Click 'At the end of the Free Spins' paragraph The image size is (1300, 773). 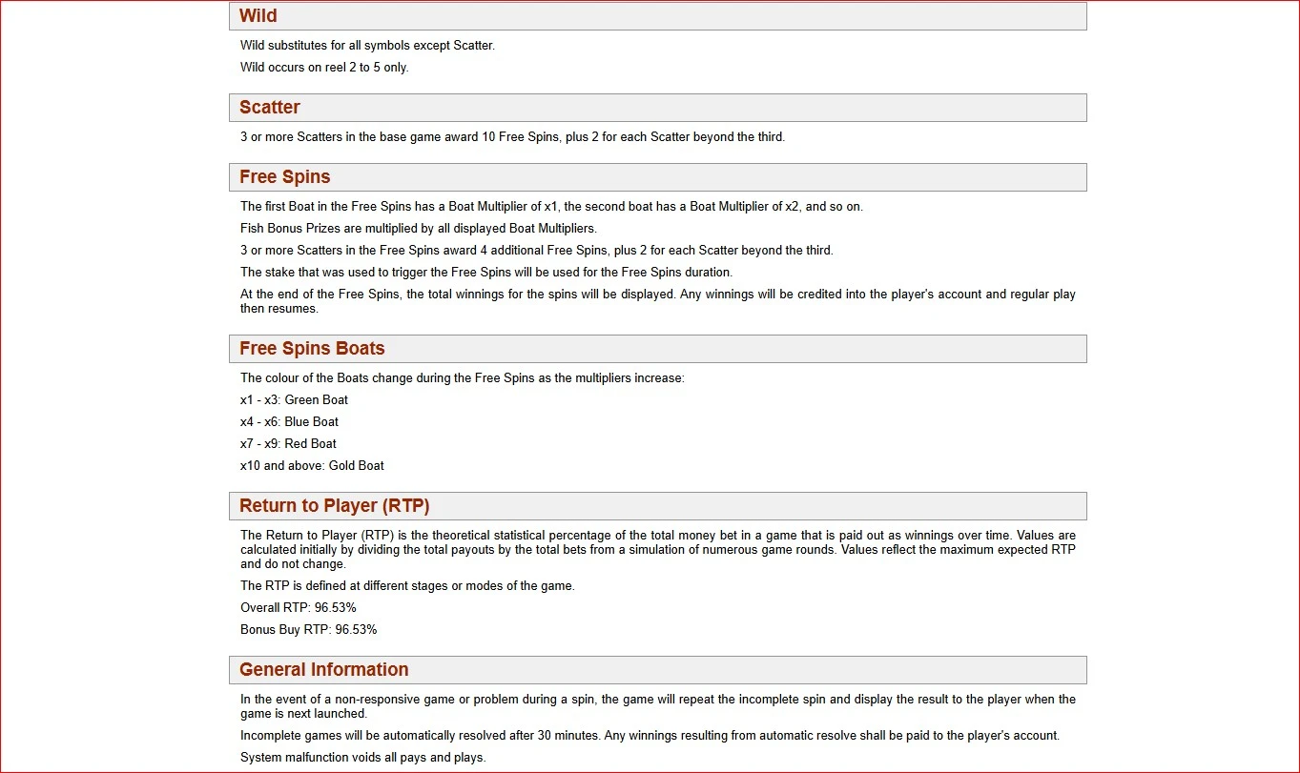(658, 301)
